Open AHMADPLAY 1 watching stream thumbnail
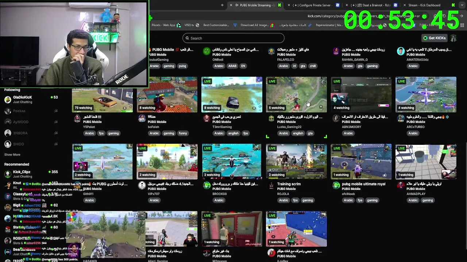The image size is (467, 262). coord(426,162)
